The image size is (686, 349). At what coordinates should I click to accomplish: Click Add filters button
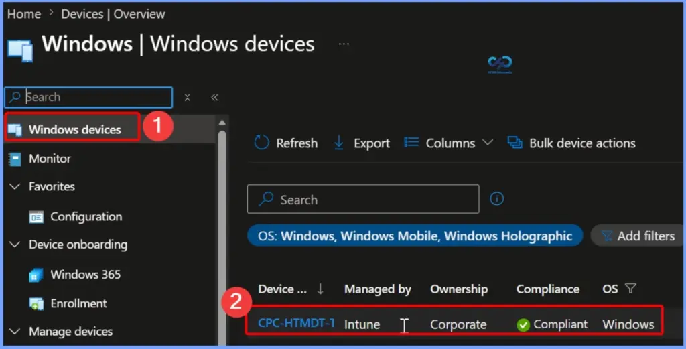pyautogui.click(x=638, y=236)
